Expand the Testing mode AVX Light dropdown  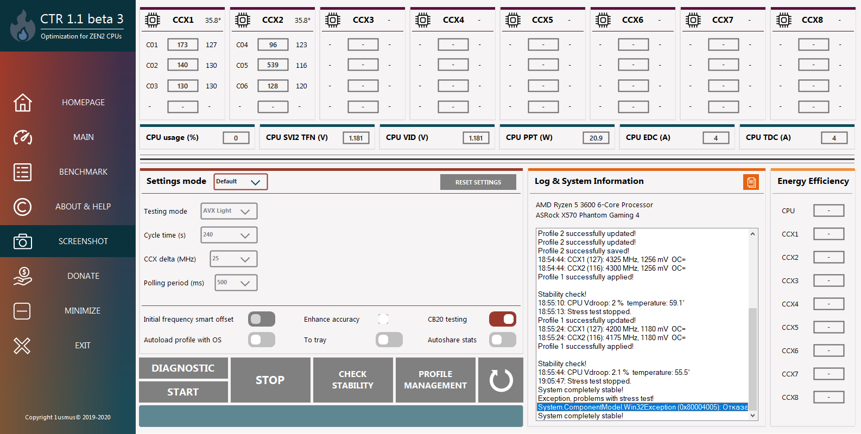(x=229, y=211)
